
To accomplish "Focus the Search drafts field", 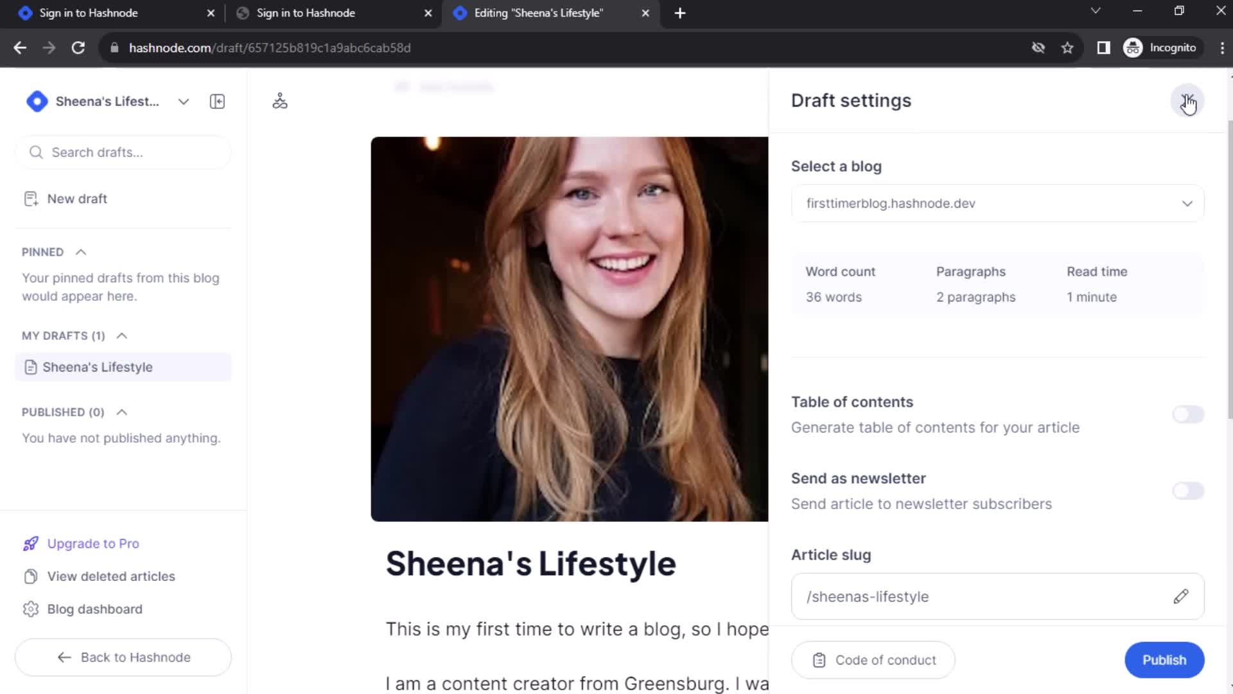I will click(123, 152).
